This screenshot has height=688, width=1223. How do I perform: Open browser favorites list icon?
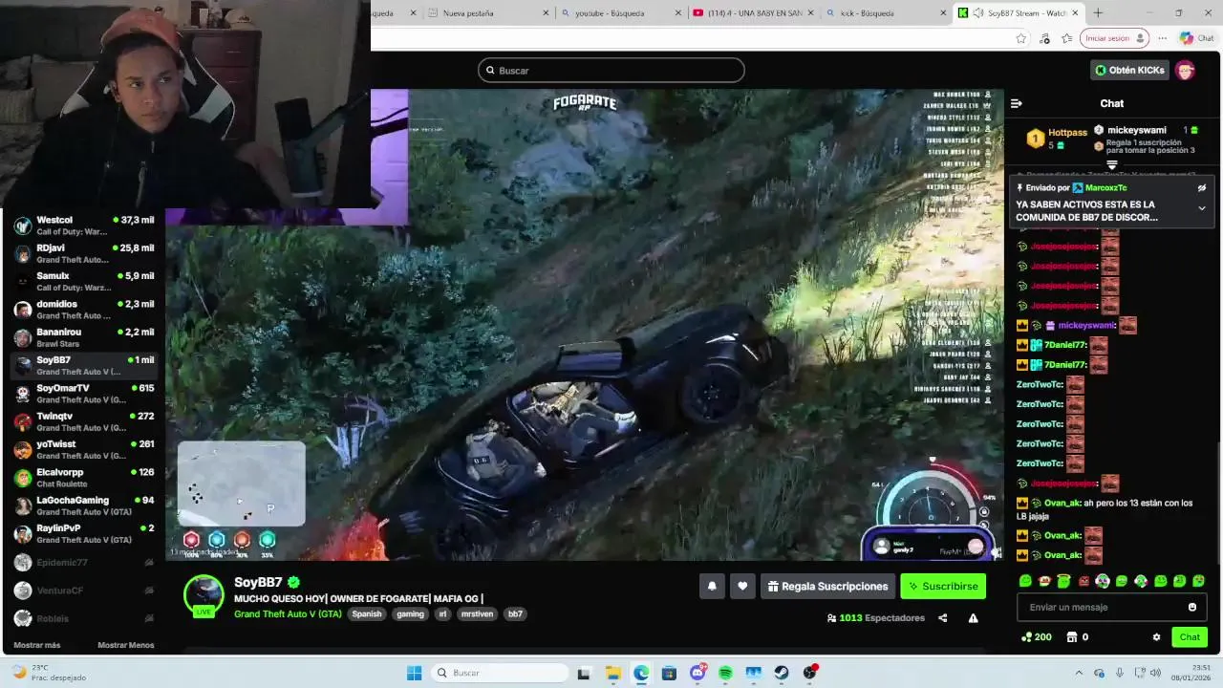click(x=1067, y=38)
